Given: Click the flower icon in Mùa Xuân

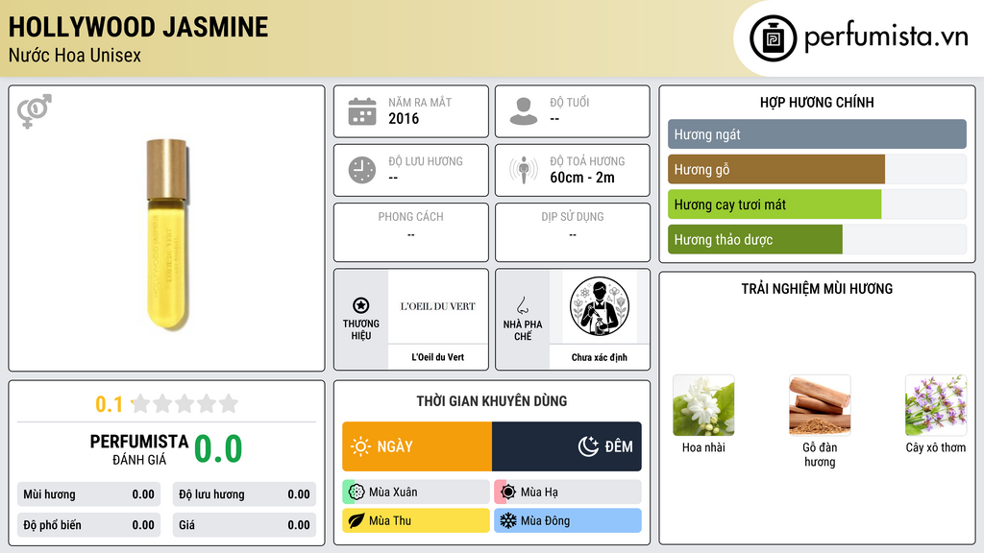Looking at the screenshot, I should tap(357, 493).
